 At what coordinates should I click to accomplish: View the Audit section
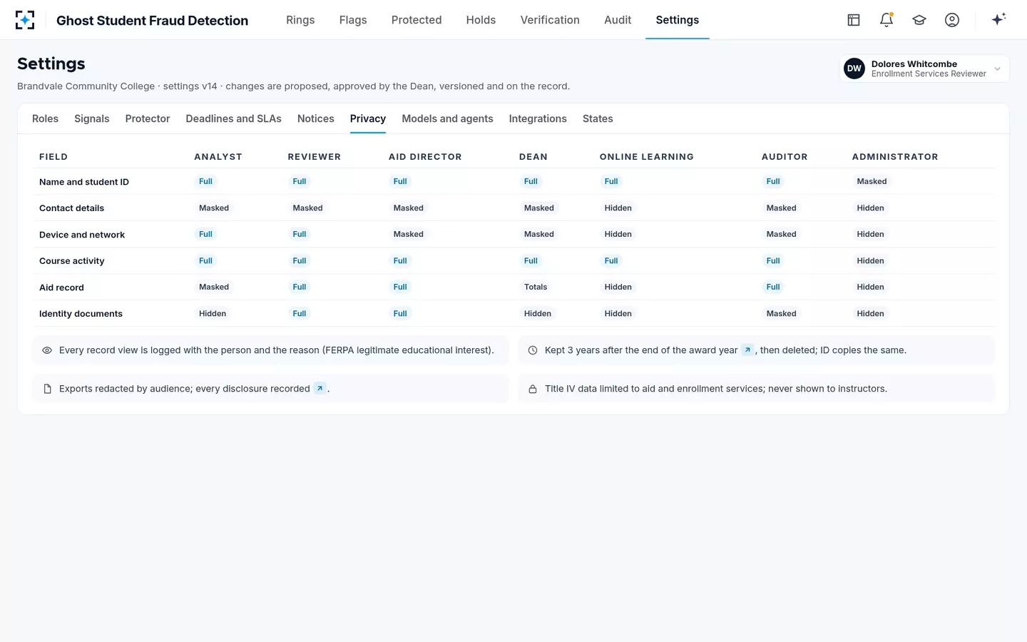(618, 20)
